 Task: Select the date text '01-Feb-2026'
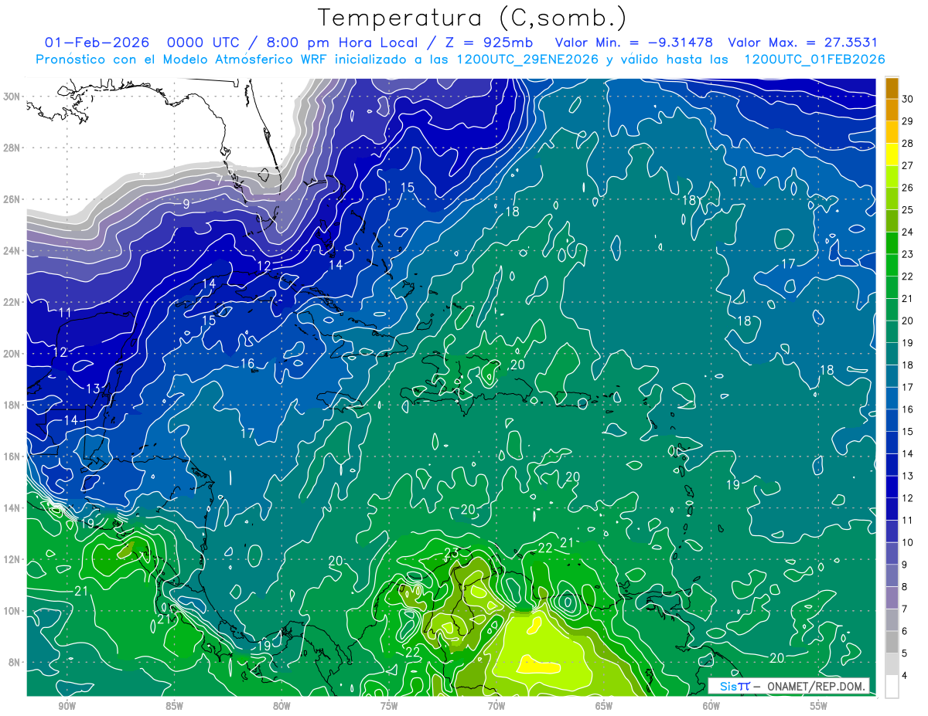click(x=96, y=42)
